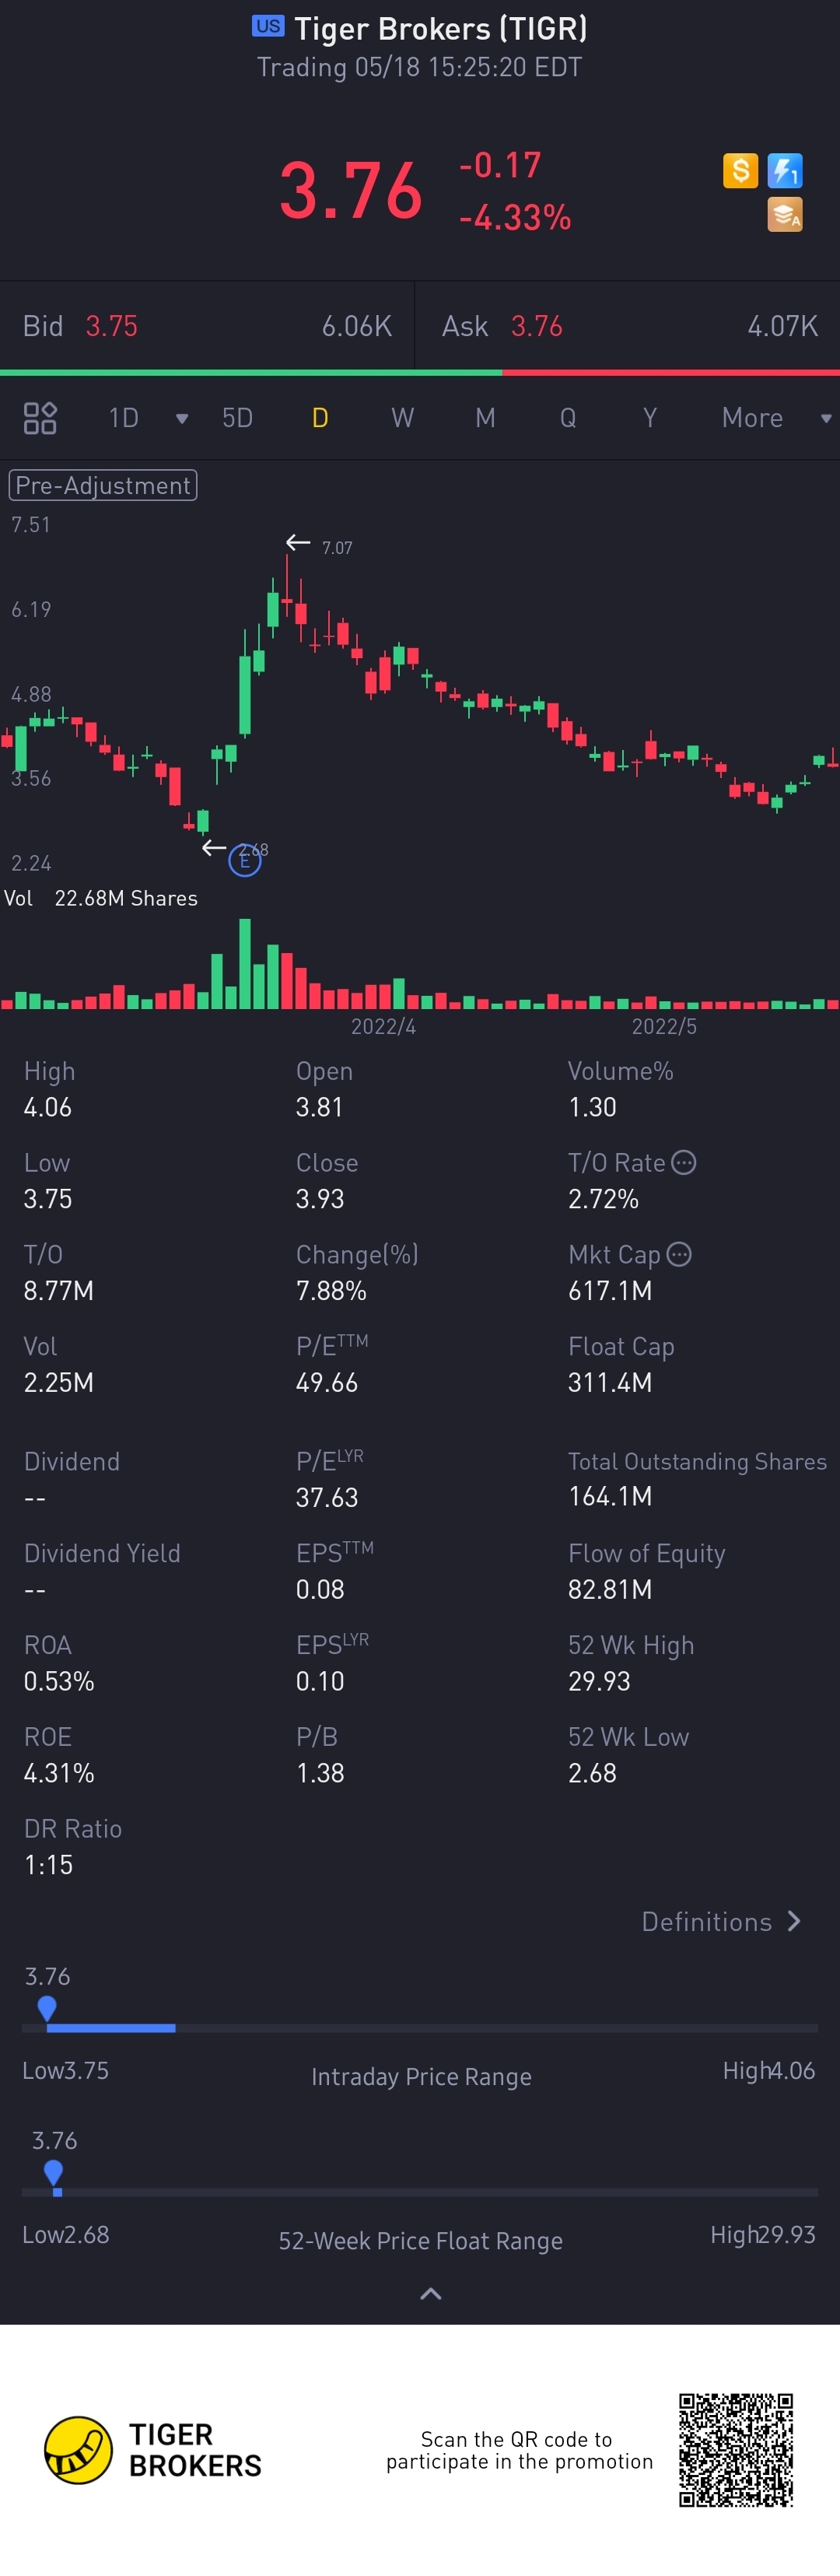Screen dimensions: 840x2576
Task: Tap the ROE value 4.31%
Action: click(x=59, y=1773)
